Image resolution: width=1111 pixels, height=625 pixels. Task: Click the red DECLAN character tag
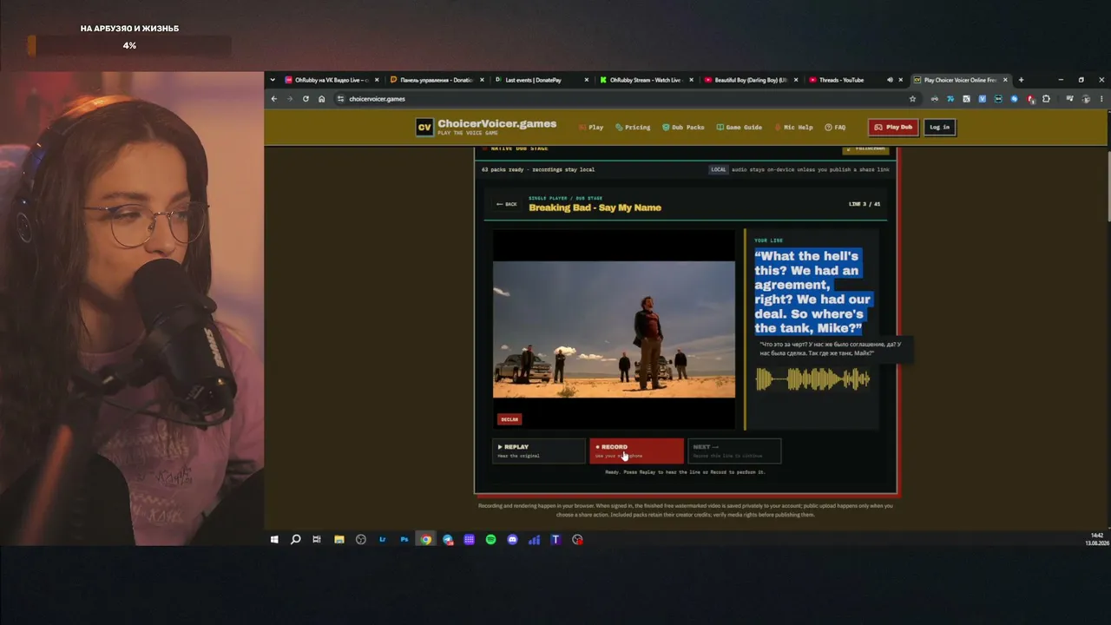click(509, 419)
